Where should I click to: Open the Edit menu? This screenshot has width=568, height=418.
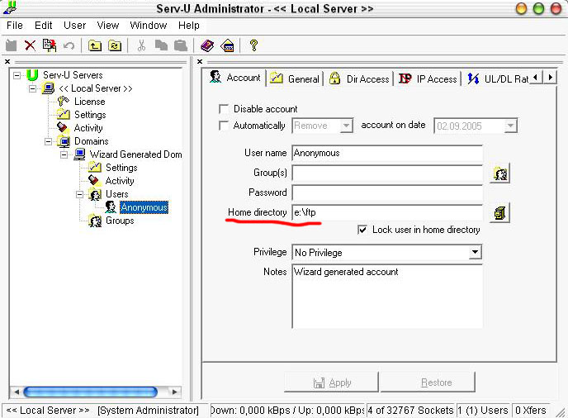pyautogui.click(x=44, y=26)
